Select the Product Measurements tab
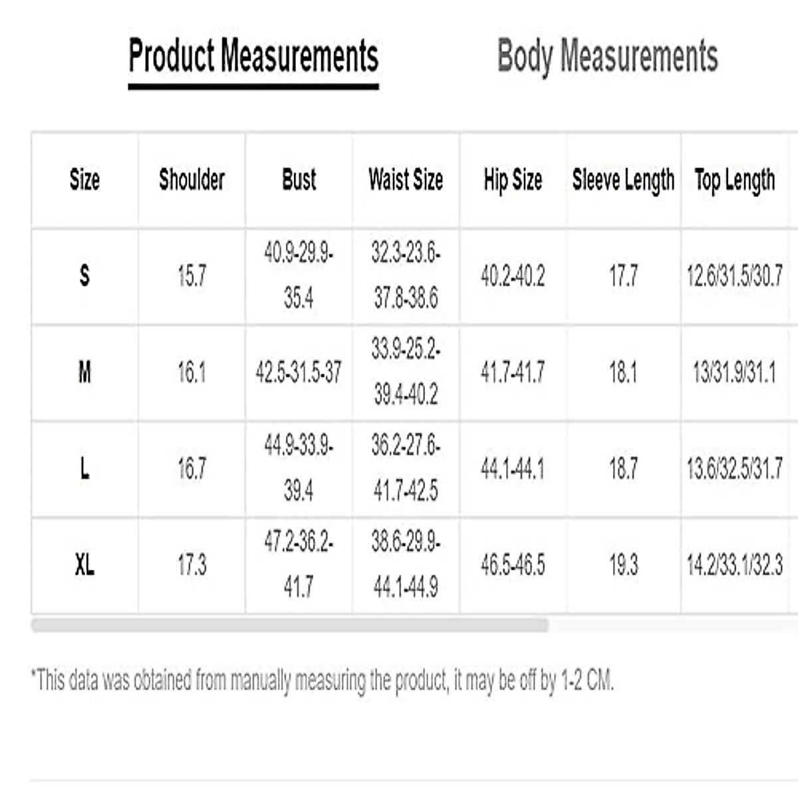Viewport: 798px width, 798px height. point(253,56)
